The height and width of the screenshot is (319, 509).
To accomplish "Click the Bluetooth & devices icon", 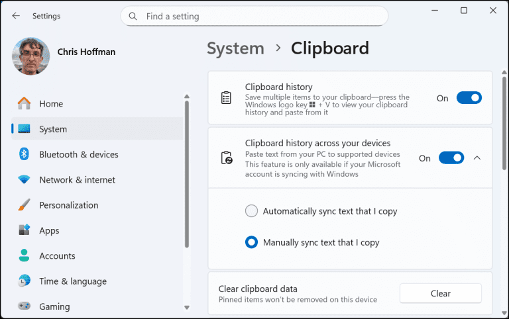I will click(25, 154).
